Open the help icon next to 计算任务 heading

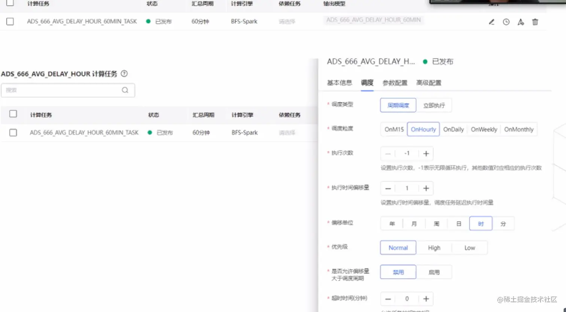point(124,74)
